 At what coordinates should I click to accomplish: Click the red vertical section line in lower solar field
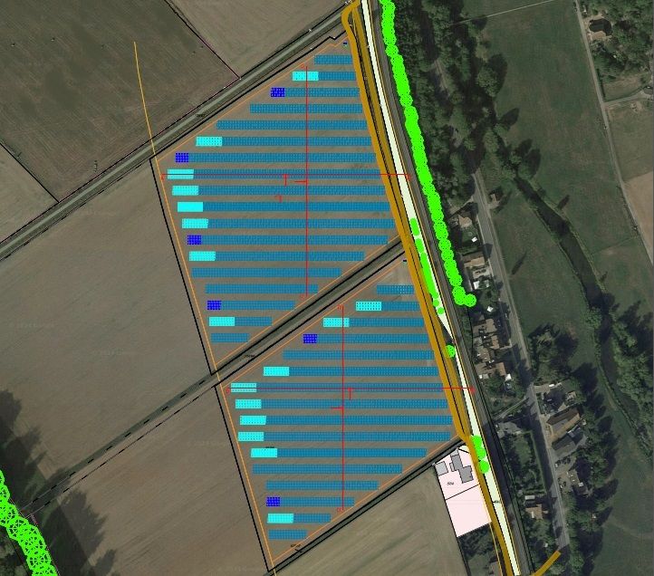pyautogui.click(x=343, y=408)
